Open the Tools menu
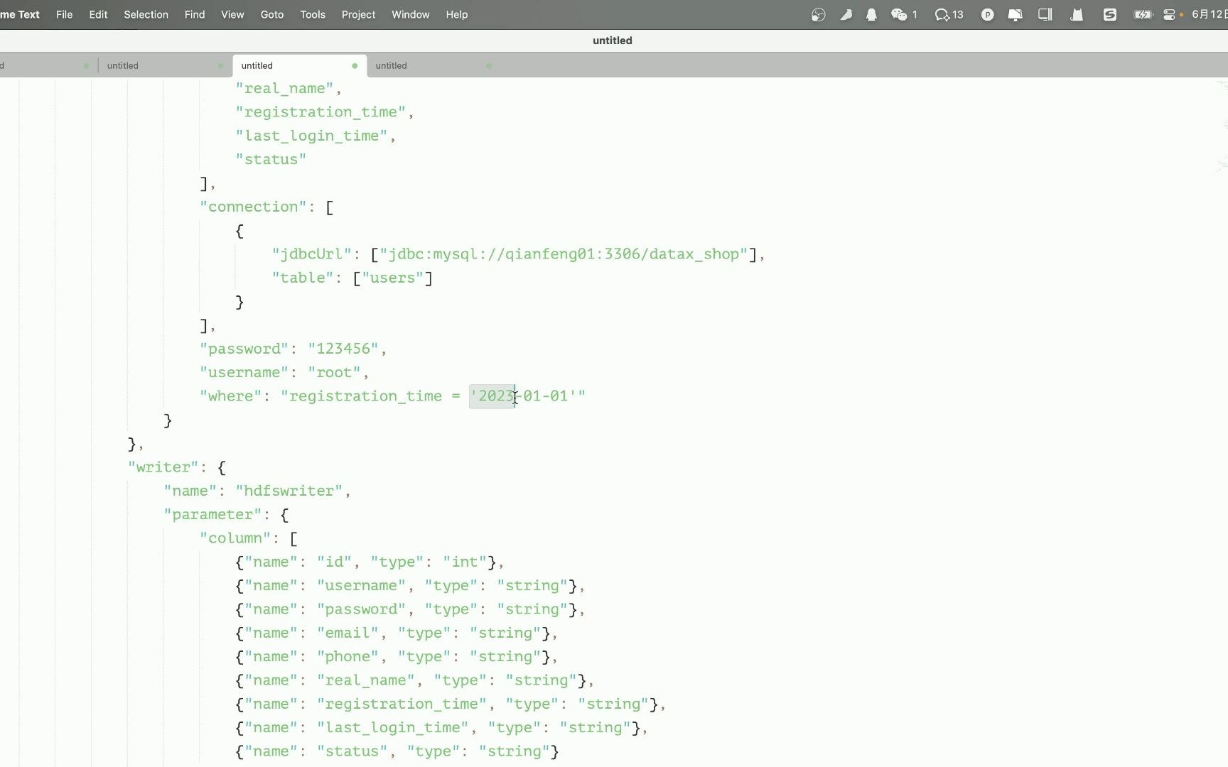The height and width of the screenshot is (767, 1228). click(x=313, y=14)
